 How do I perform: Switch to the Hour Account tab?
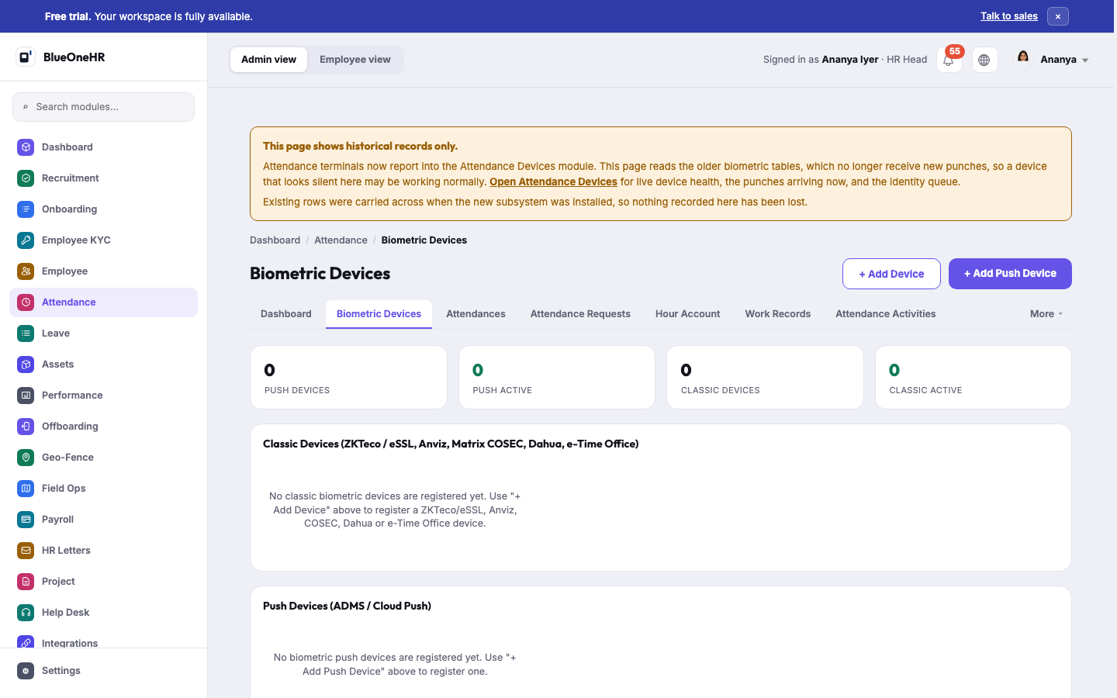click(x=687, y=314)
